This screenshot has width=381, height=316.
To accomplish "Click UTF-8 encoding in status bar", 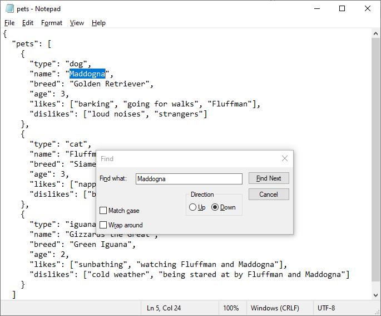I will [x=326, y=308].
